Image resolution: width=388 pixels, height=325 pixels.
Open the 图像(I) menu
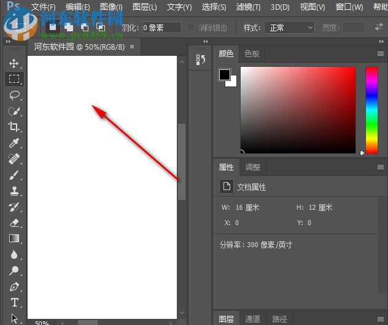[111, 7]
